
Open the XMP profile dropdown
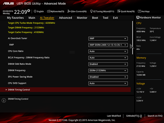click(108, 45)
